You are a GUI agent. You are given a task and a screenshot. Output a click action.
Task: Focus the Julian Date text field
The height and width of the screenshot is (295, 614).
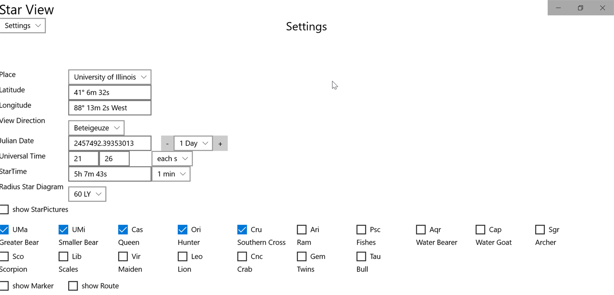pyautogui.click(x=110, y=143)
